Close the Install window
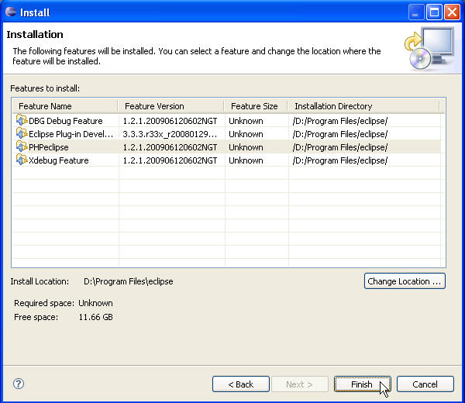This screenshot has width=465, height=403. coord(453,12)
